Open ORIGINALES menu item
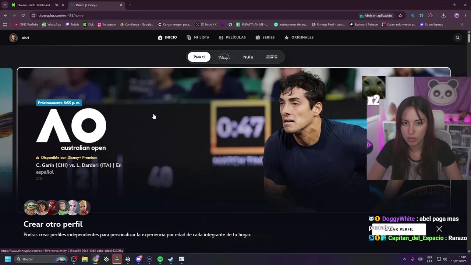 [299, 38]
